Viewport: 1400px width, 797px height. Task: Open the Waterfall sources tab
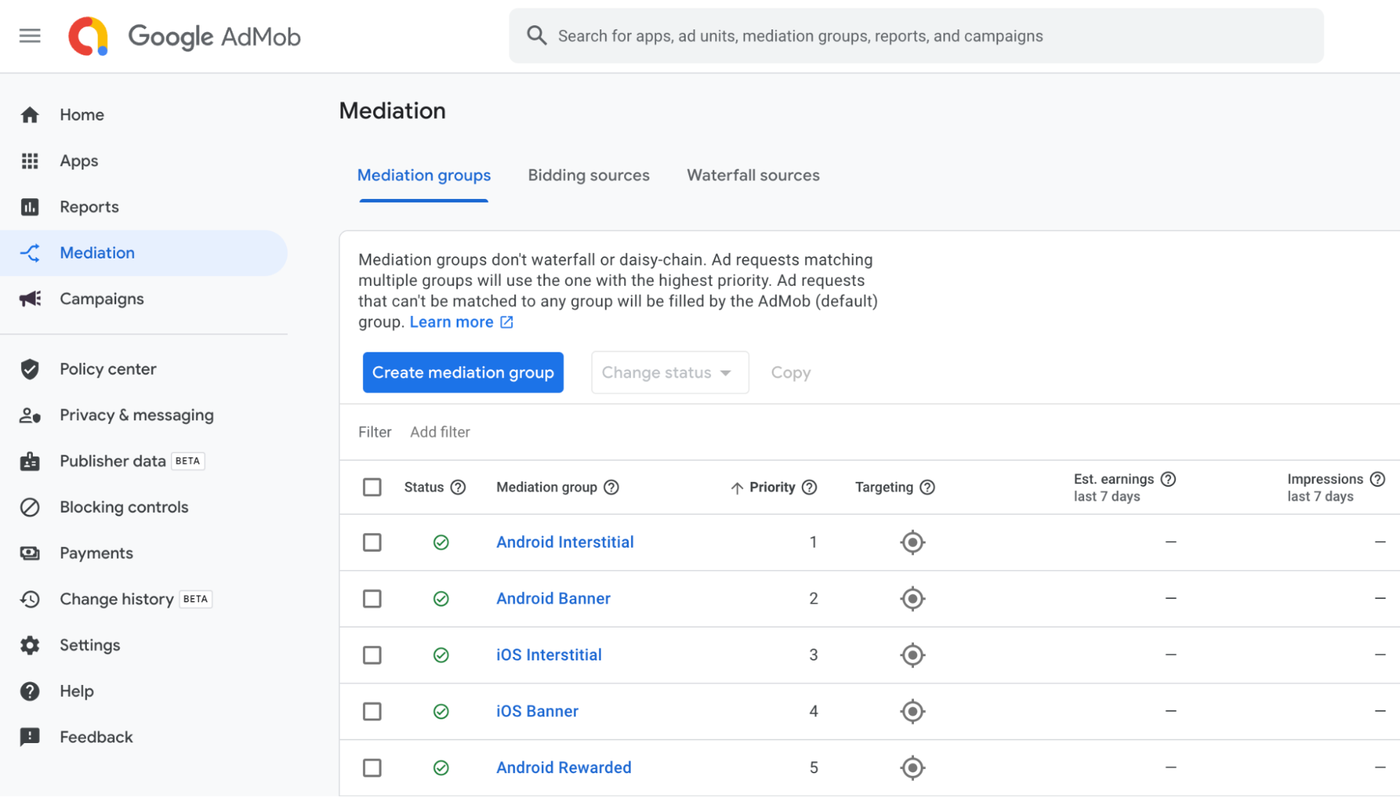[x=752, y=175]
